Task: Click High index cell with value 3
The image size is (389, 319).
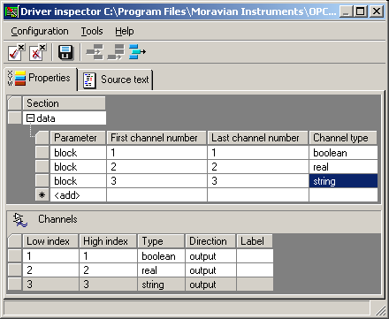Action: click(x=108, y=285)
